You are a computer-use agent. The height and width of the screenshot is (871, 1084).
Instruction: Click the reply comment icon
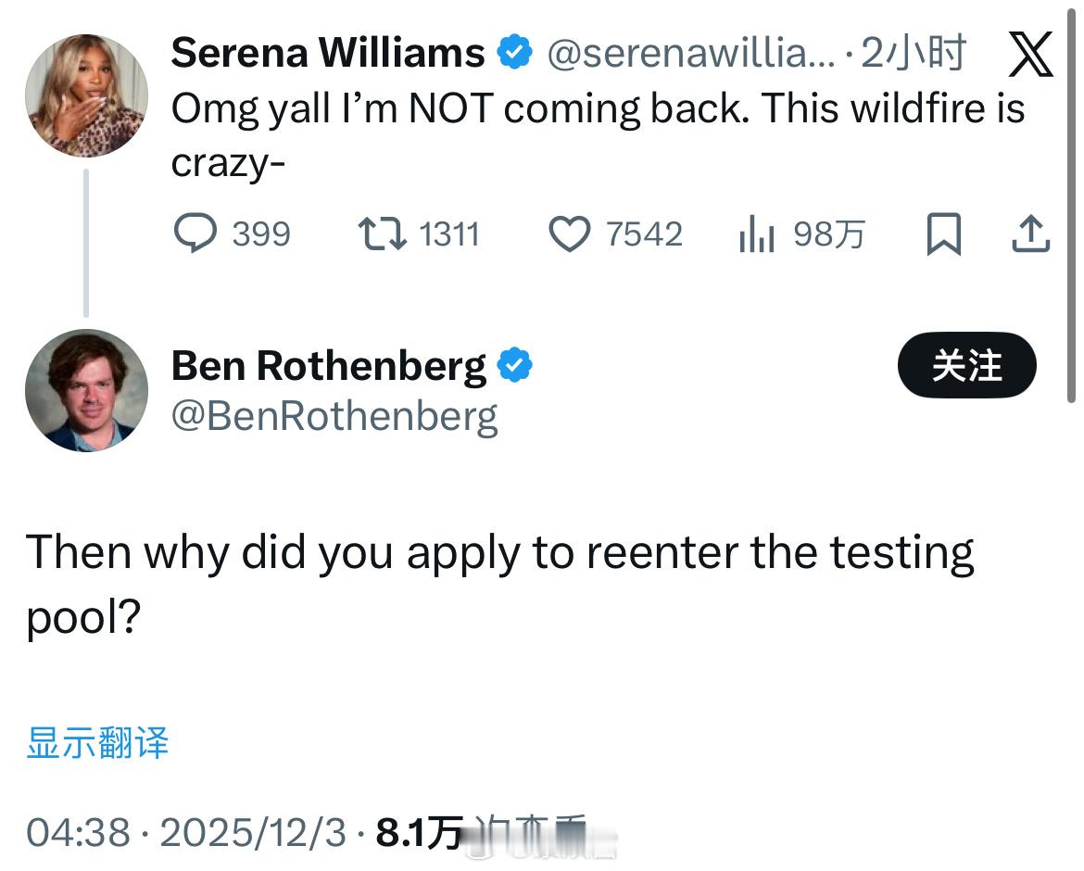point(195,234)
